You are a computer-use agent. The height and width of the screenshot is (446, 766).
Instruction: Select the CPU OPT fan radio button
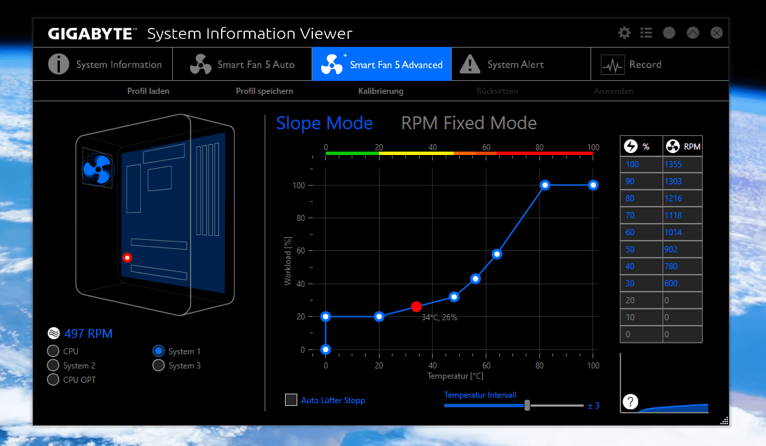53,379
